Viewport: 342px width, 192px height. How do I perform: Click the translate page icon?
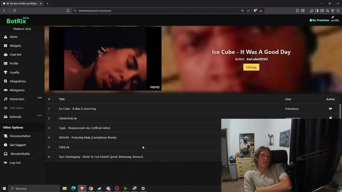[242, 11]
